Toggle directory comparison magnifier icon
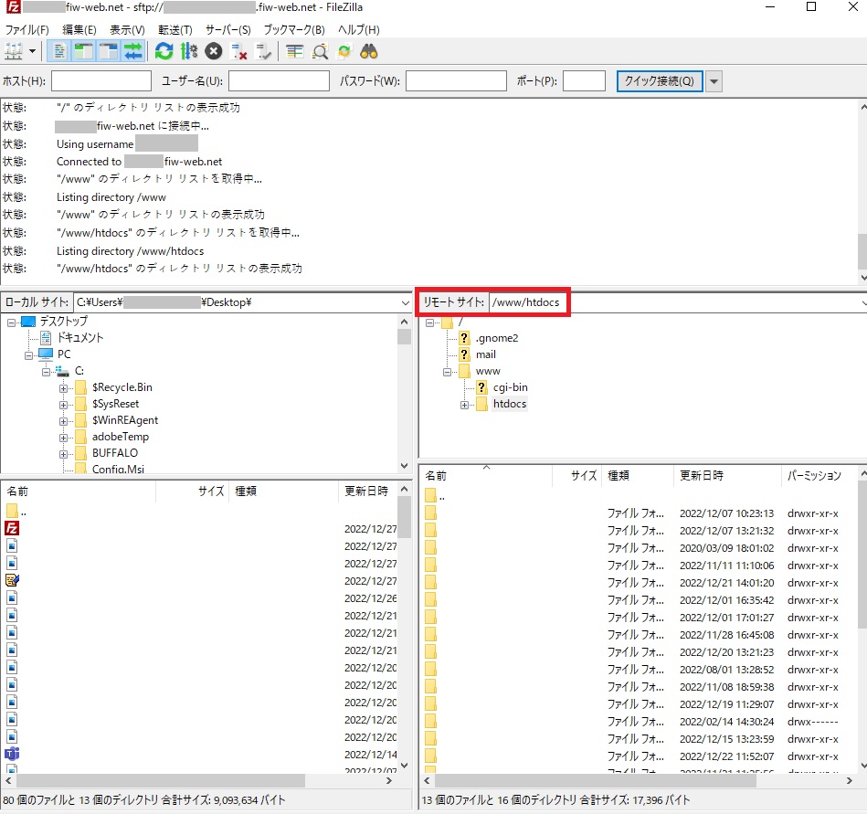867x814 pixels. tap(320, 52)
